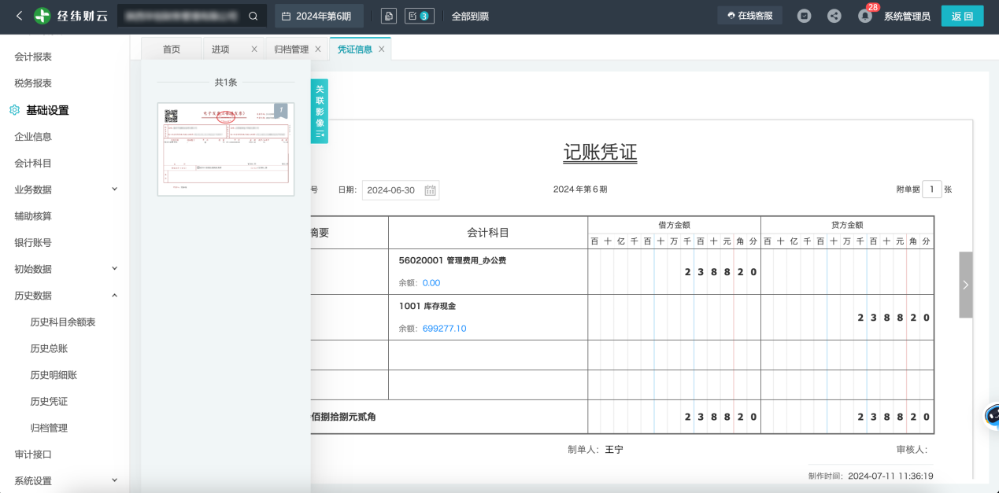This screenshot has width=999, height=493.
Task: Collapse the 关联影像 side panel
Action: coord(320,111)
